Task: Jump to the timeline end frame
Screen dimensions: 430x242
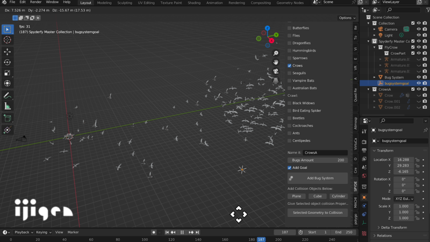Action: 197,232
